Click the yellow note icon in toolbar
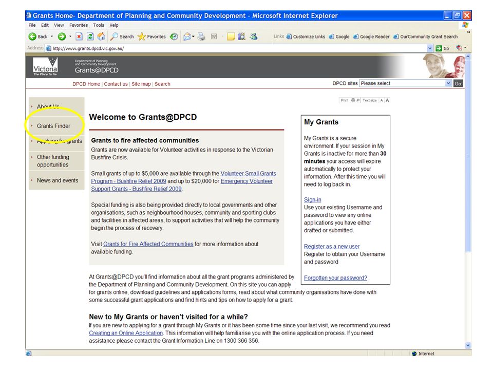 click(231, 37)
